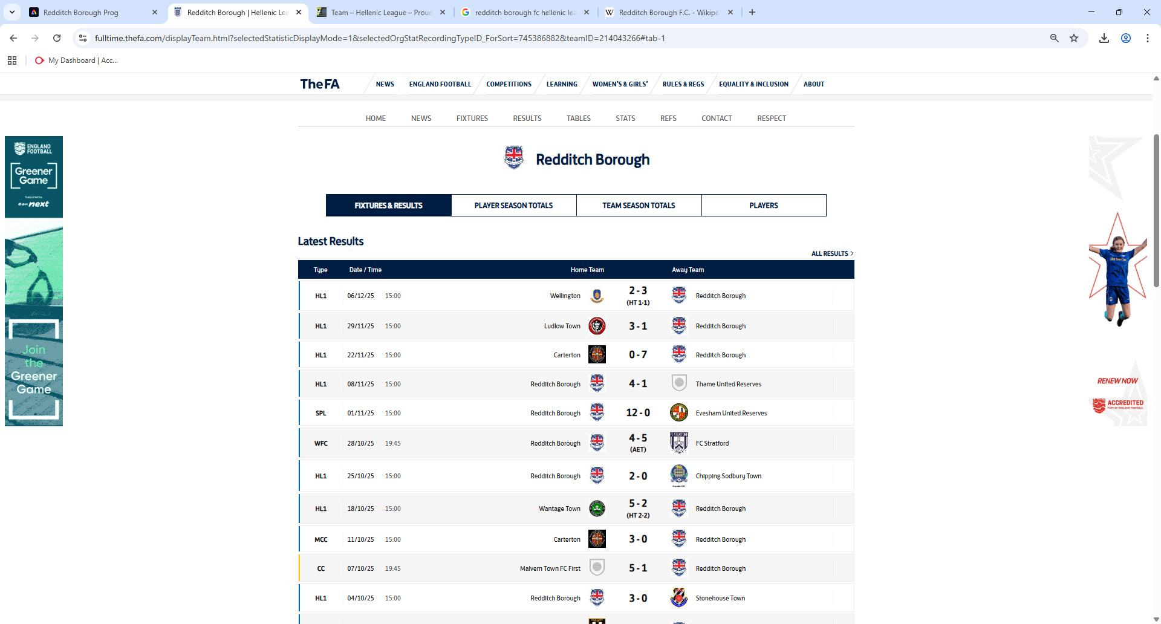Click the Carterton crest in the 11/10/25 row
The height and width of the screenshot is (624, 1161).
click(x=597, y=539)
